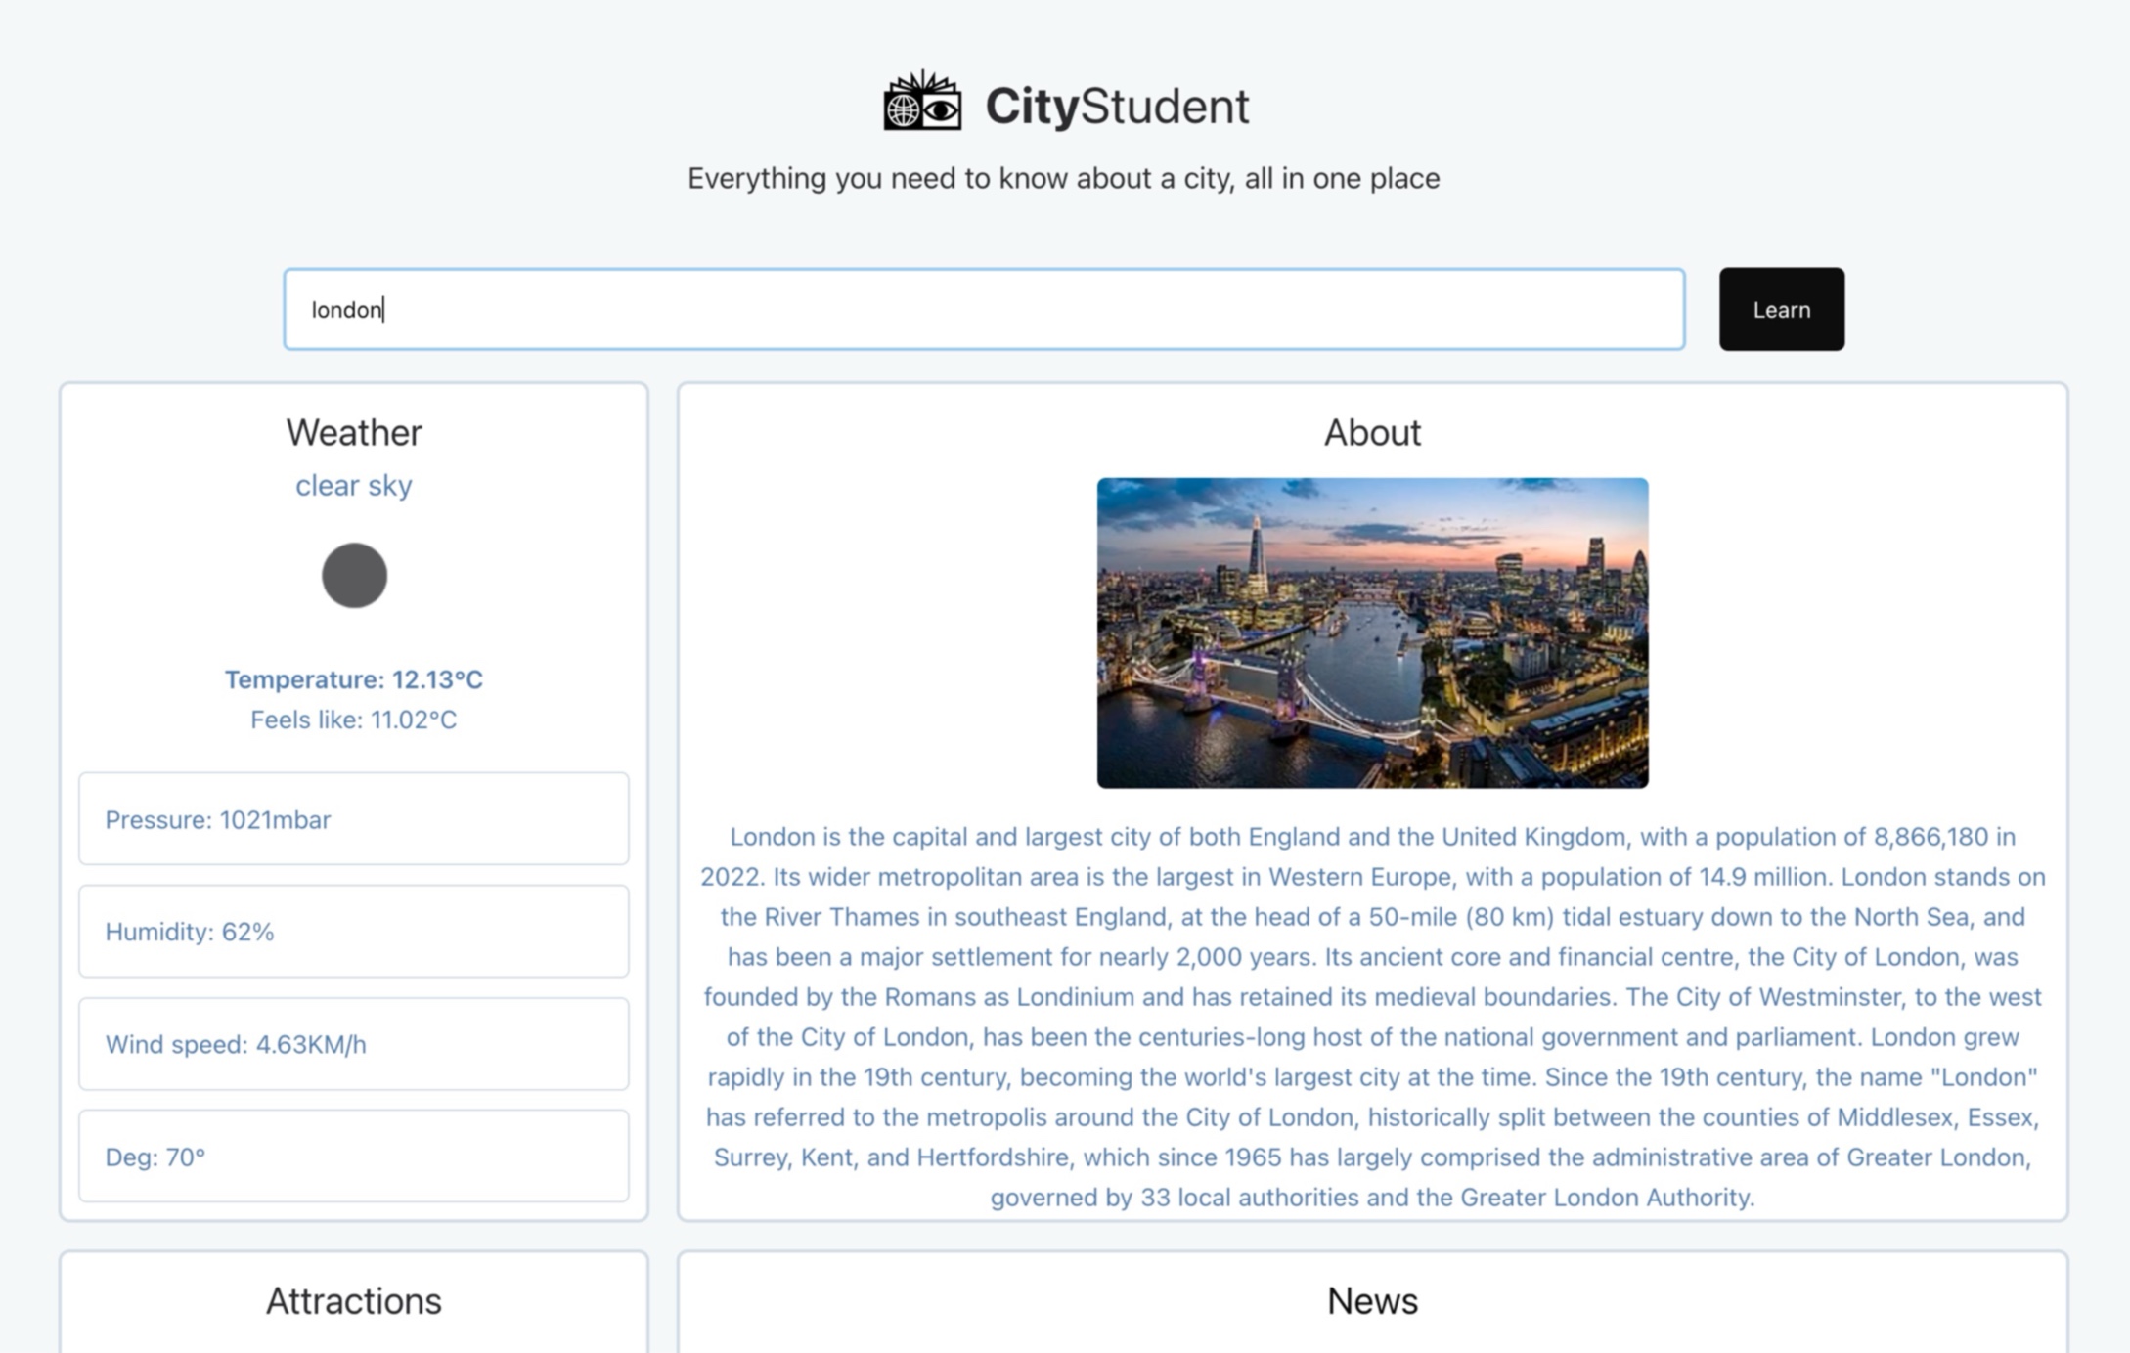Click the Learn button
This screenshot has width=2130, height=1353.
(1781, 309)
